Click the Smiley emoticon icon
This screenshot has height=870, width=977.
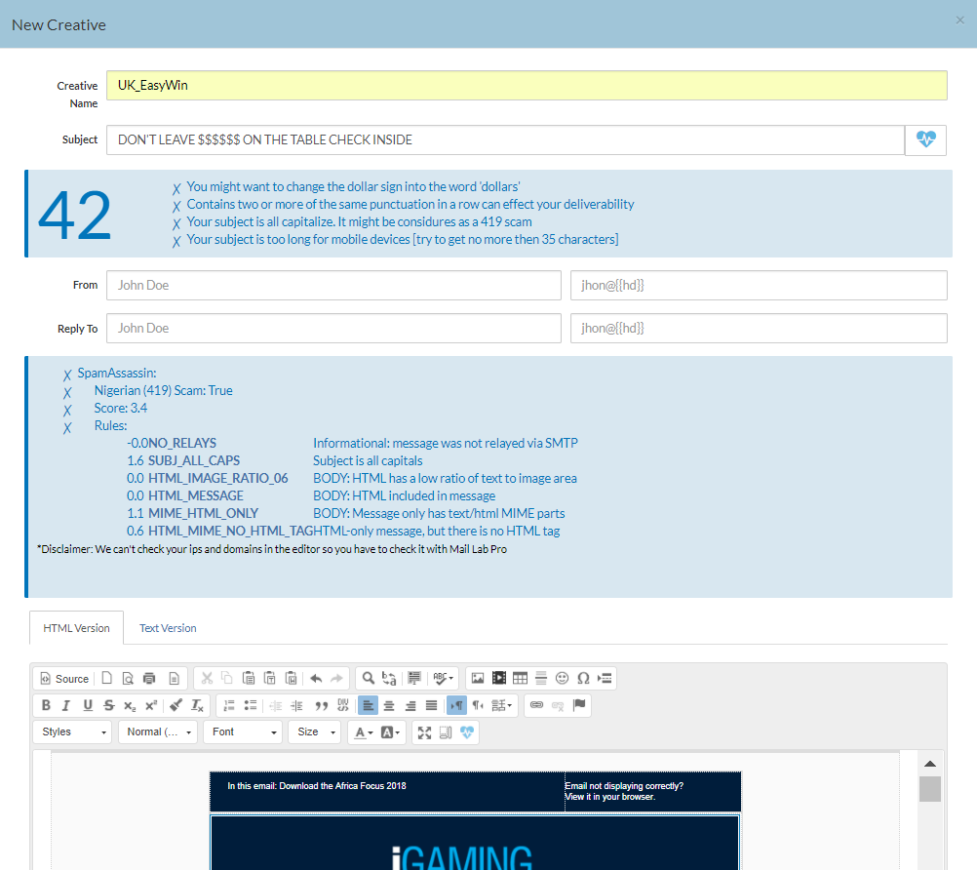click(562, 678)
